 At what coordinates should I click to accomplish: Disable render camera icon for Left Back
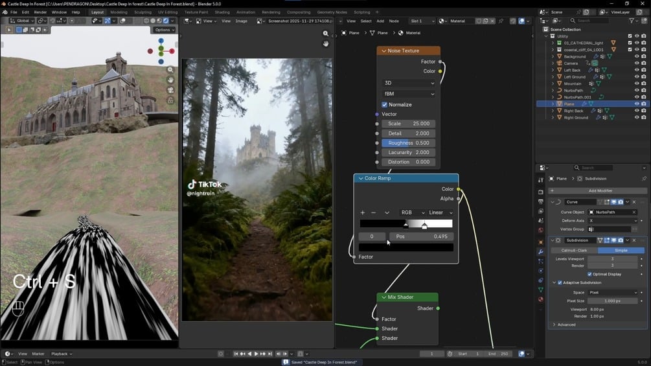tap(643, 70)
